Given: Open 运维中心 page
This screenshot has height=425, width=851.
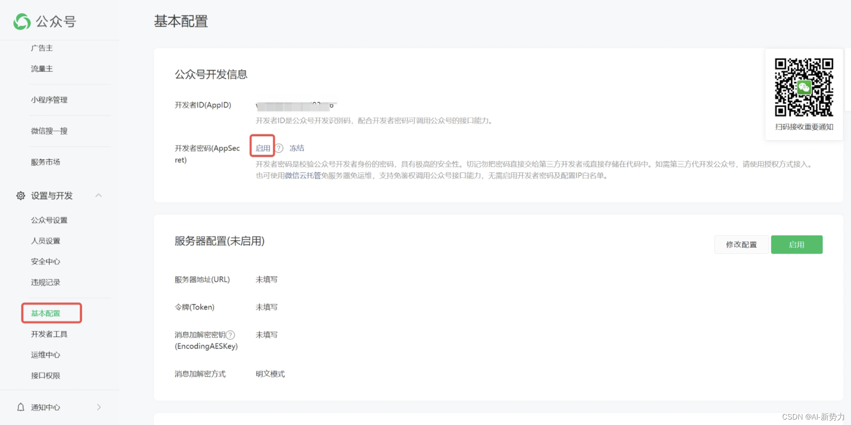Looking at the screenshot, I should pyautogui.click(x=46, y=355).
